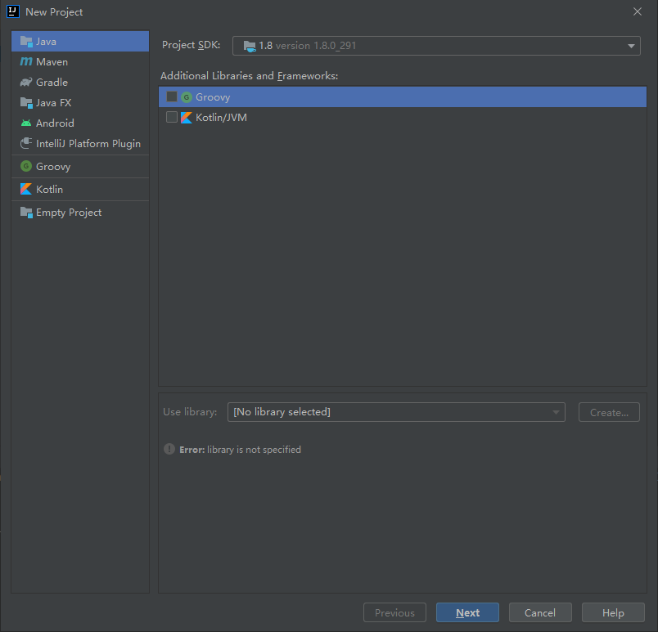The width and height of the screenshot is (658, 632).
Task: Open the Use library combo box
Action: click(396, 412)
